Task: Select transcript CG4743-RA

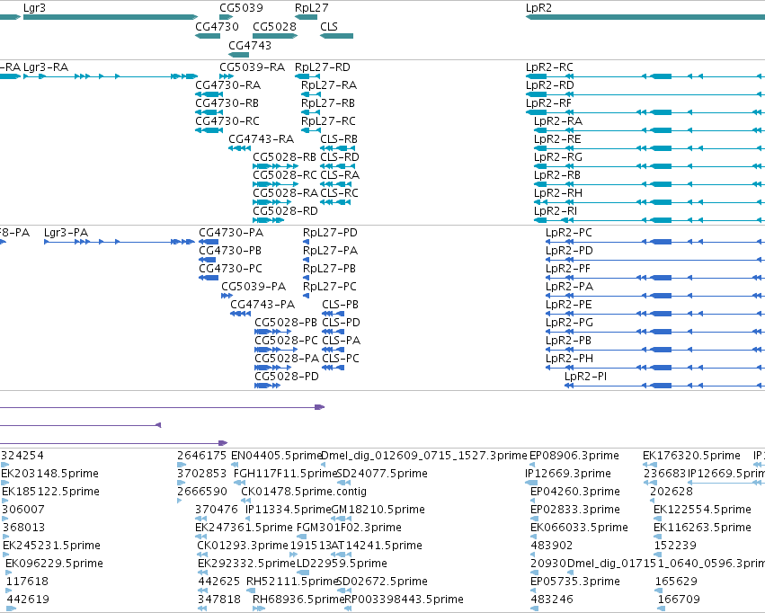Action: pos(261,139)
